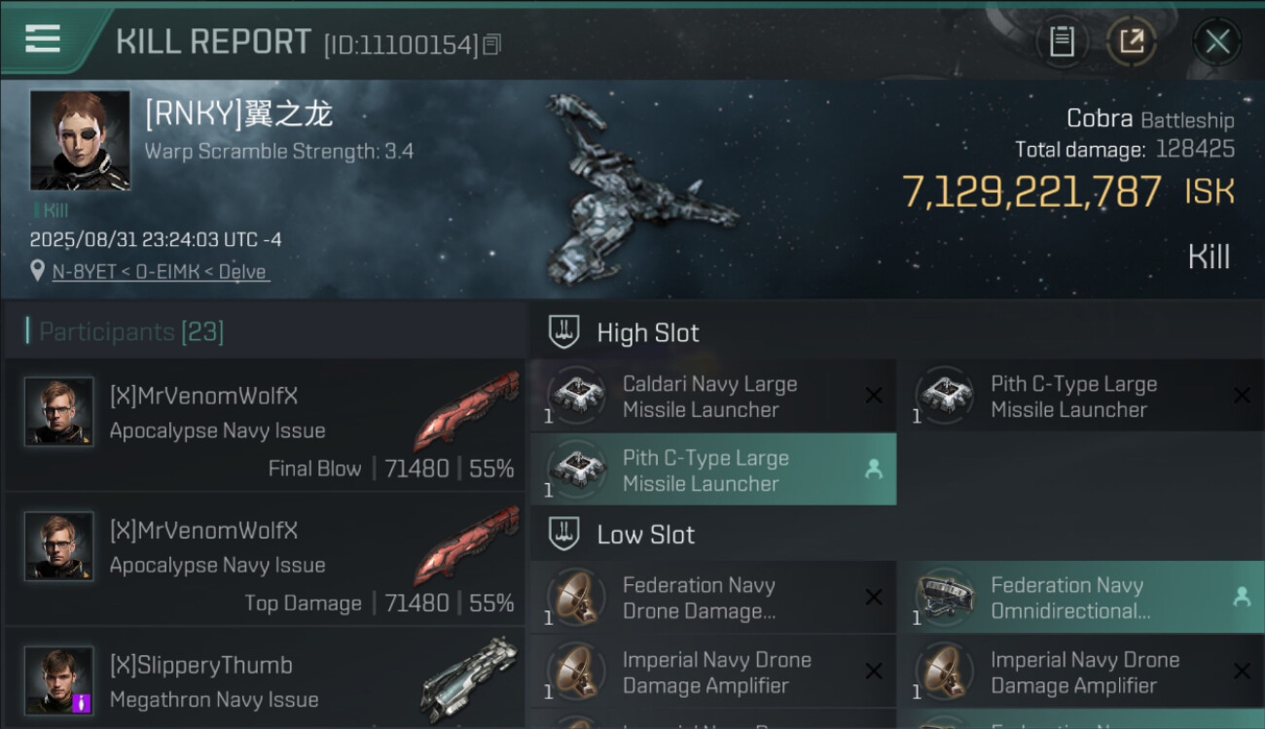Select the Participants header
This screenshot has width=1265, height=729.
tap(130, 332)
